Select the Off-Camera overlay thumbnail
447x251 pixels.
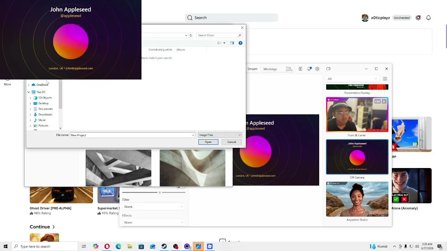[x=357, y=157]
